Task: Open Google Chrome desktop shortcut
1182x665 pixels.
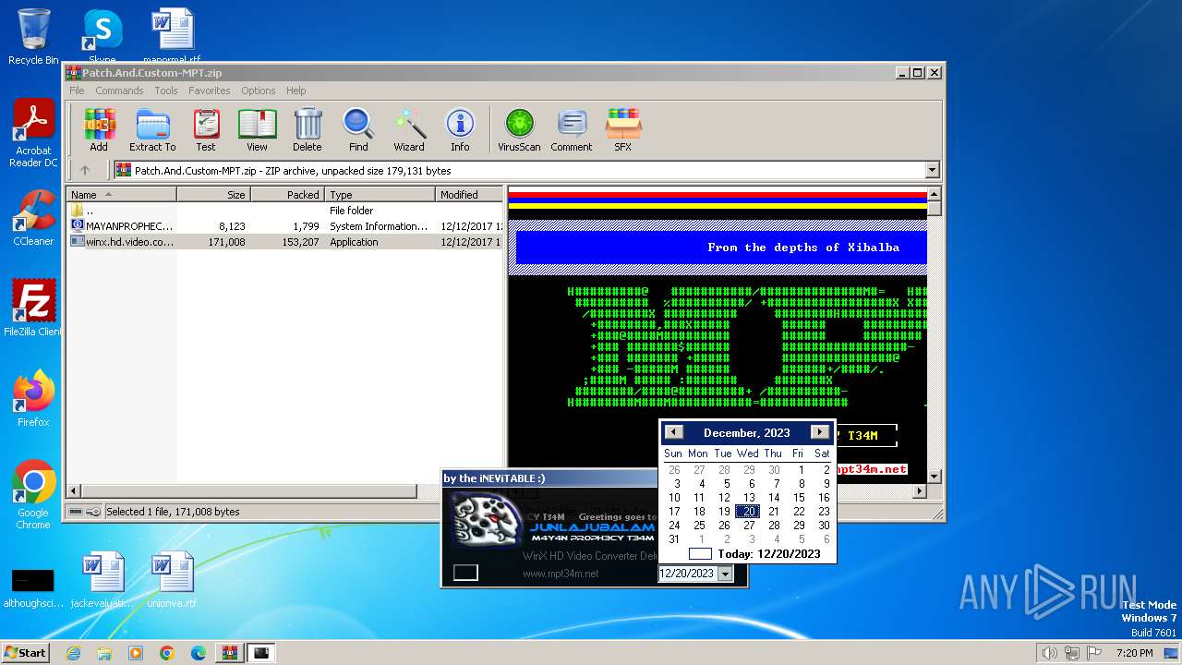Action: point(33,494)
